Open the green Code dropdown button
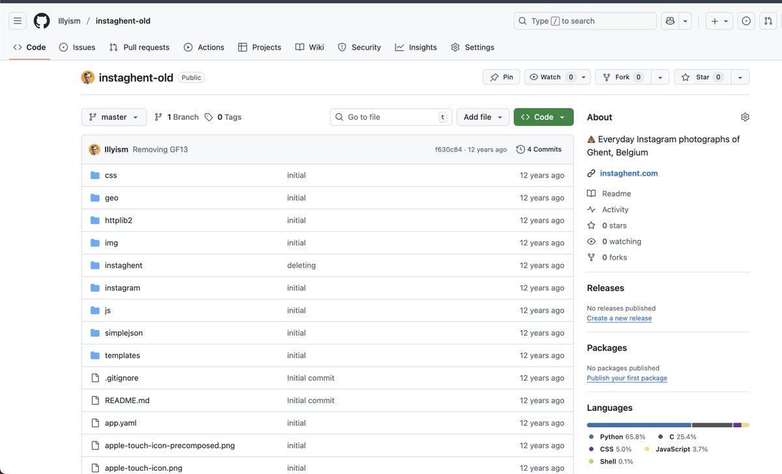Viewport: 782px width, 474px height. point(543,117)
